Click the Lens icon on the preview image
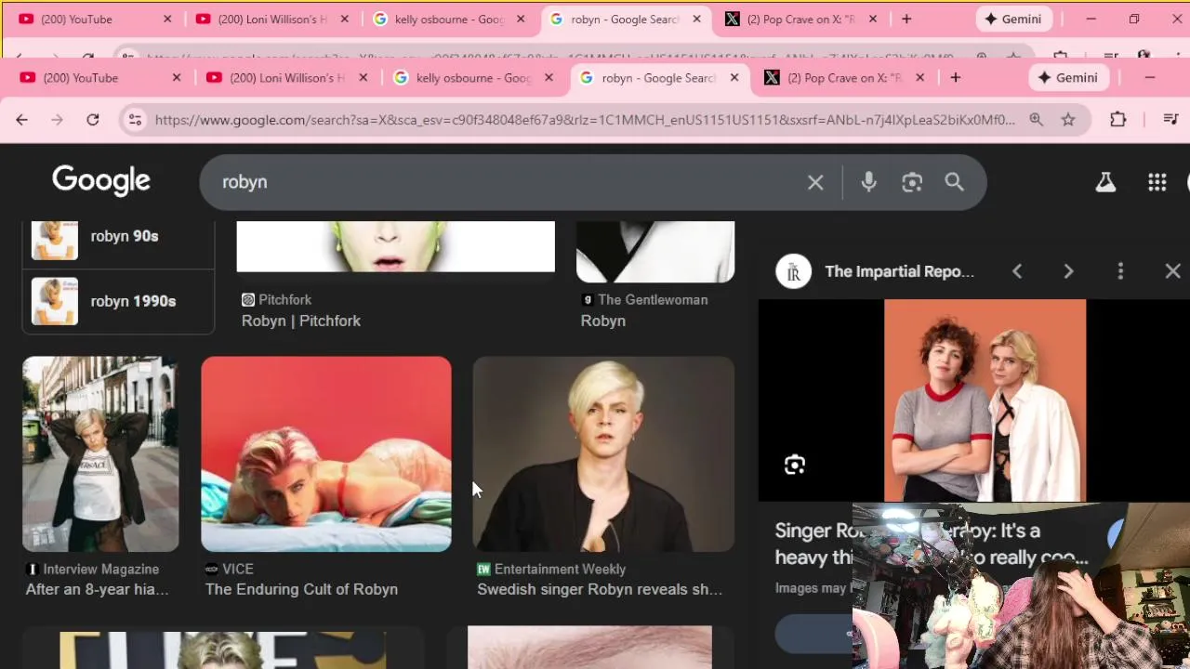This screenshot has width=1190, height=669. coord(795,465)
